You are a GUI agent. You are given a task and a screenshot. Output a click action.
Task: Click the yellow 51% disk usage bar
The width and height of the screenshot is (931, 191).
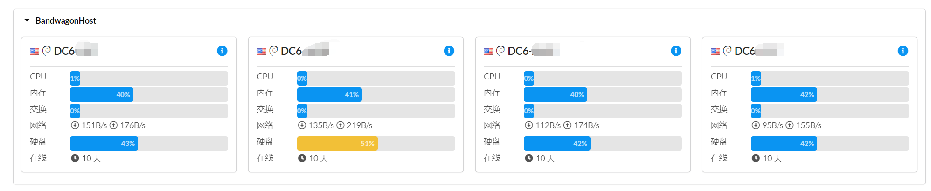(x=337, y=144)
